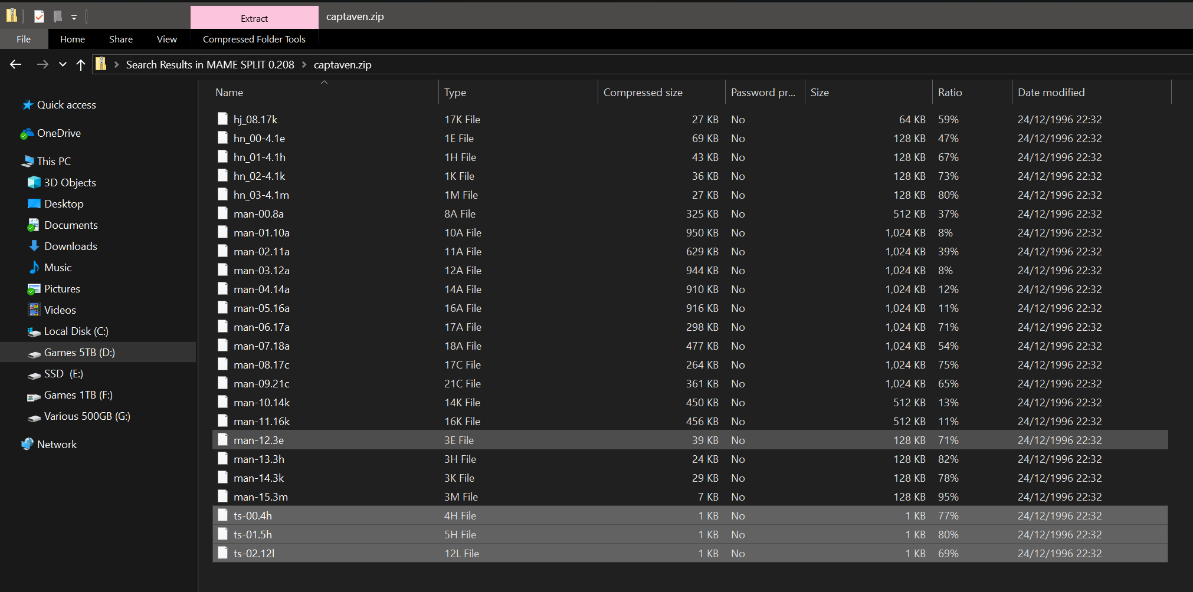The height and width of the screenshot is (592, 1193).
Task: Click file icon of man-00.8a
Action: tap(222, 213)
